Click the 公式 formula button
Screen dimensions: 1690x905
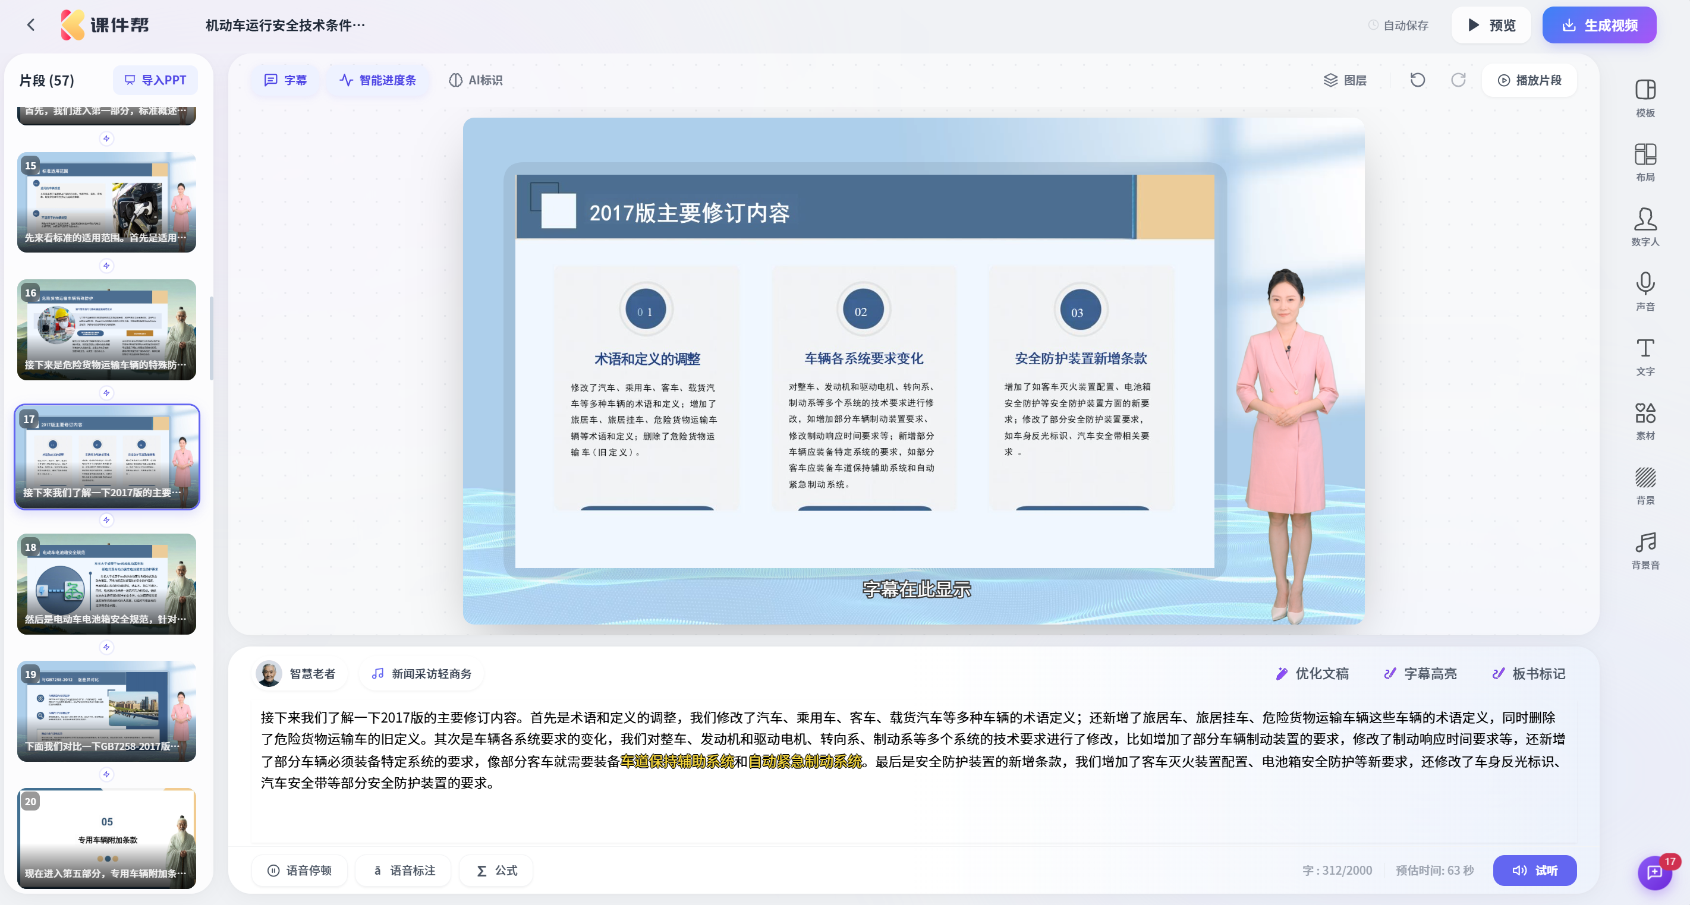pos(496,871)
